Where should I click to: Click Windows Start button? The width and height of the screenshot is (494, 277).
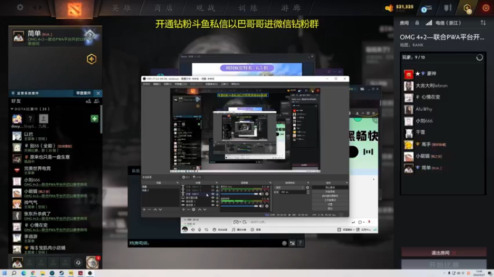(4, 273)
